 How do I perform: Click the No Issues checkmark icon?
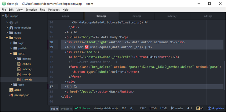77,108
